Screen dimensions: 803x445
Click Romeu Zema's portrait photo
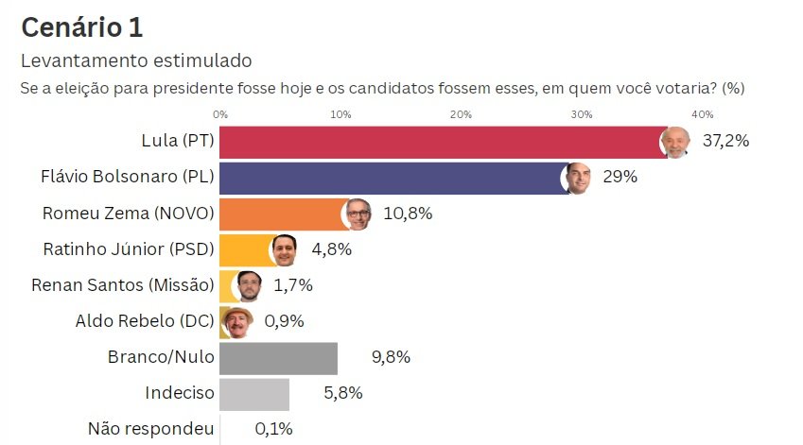click(357, 214)
